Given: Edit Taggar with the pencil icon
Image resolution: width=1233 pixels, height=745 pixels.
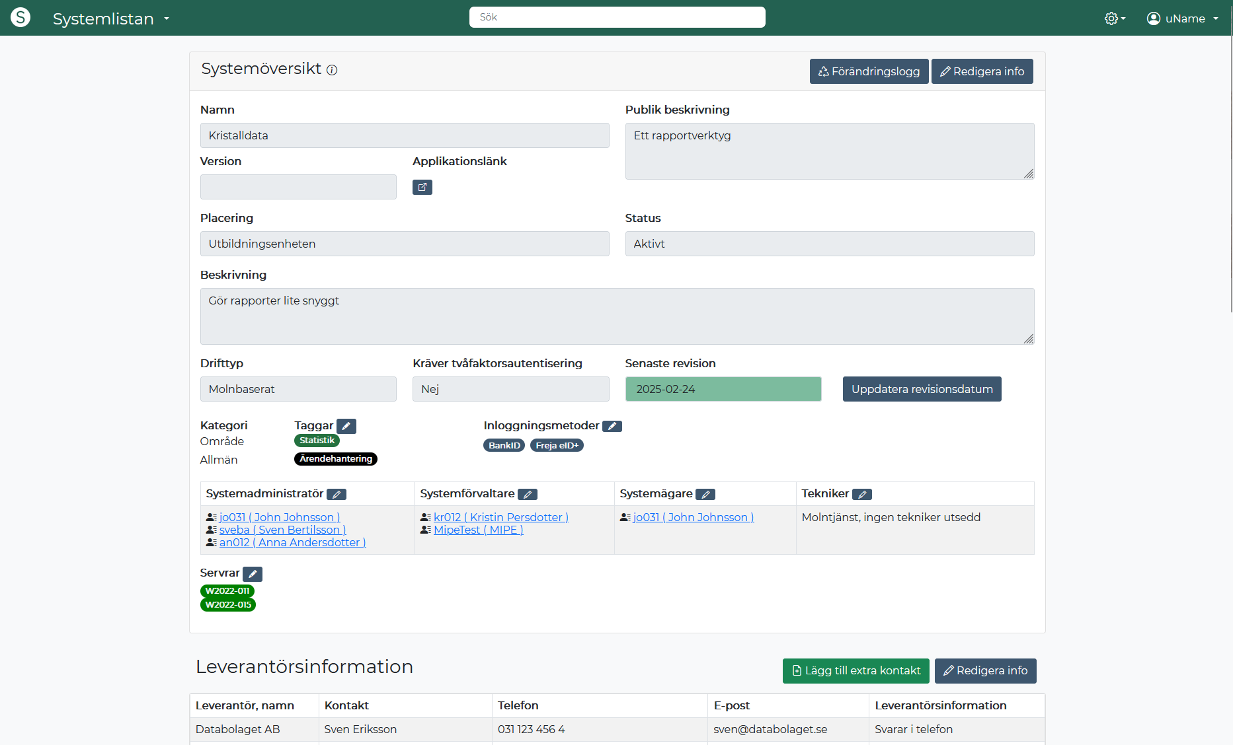Looking at the screenshot, I should [346, 426].
